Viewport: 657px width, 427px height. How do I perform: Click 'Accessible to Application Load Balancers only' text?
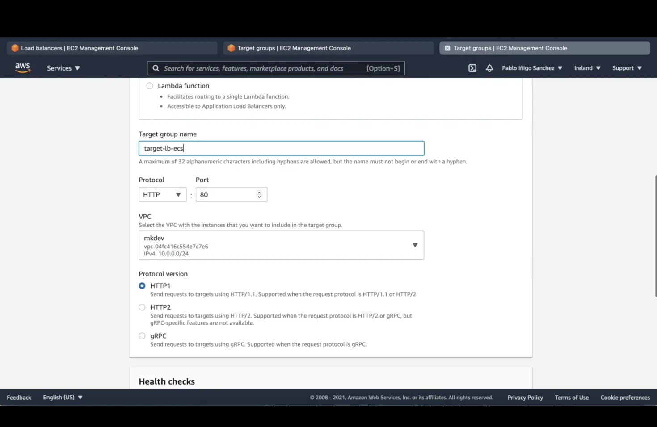click(x=227, y=106)
